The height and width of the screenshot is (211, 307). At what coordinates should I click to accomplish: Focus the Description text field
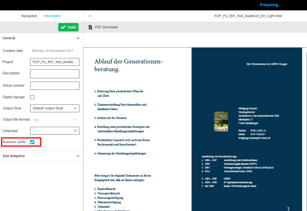tap(55, 74)
